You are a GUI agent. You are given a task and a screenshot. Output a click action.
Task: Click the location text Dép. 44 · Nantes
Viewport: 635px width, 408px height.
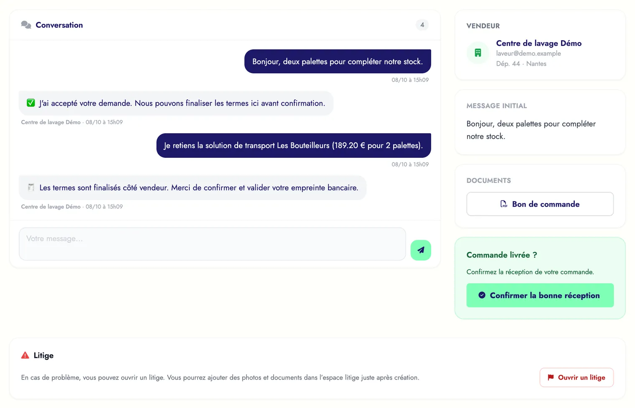(521, 63)
